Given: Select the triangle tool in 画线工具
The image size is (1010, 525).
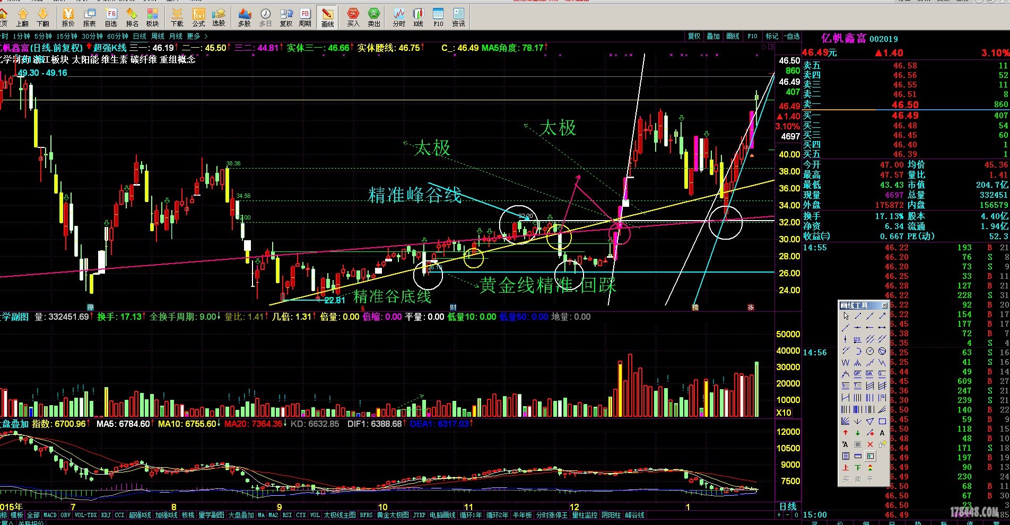Looking at the screenshot, I should tap(869, 422).
